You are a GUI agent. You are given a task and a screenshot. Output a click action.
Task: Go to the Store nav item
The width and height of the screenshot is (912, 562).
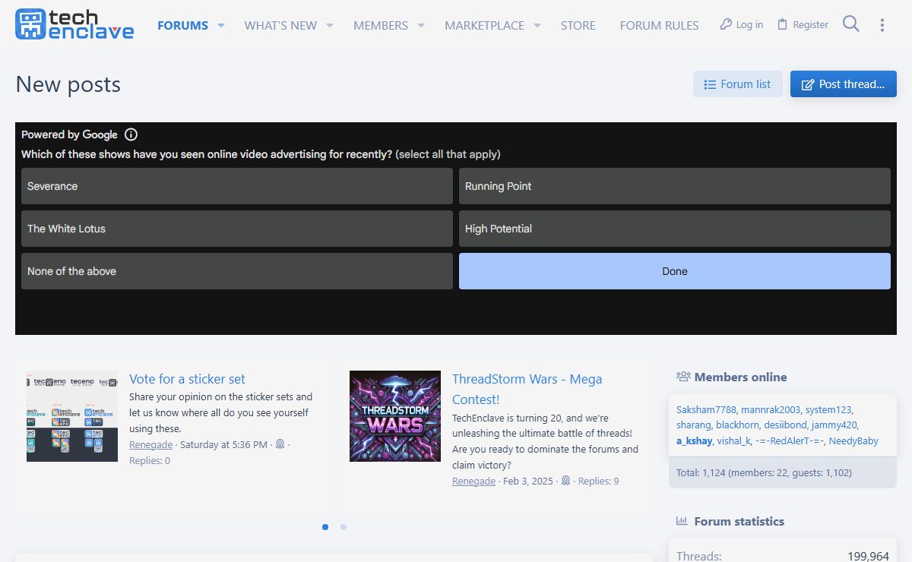(578, 25)
